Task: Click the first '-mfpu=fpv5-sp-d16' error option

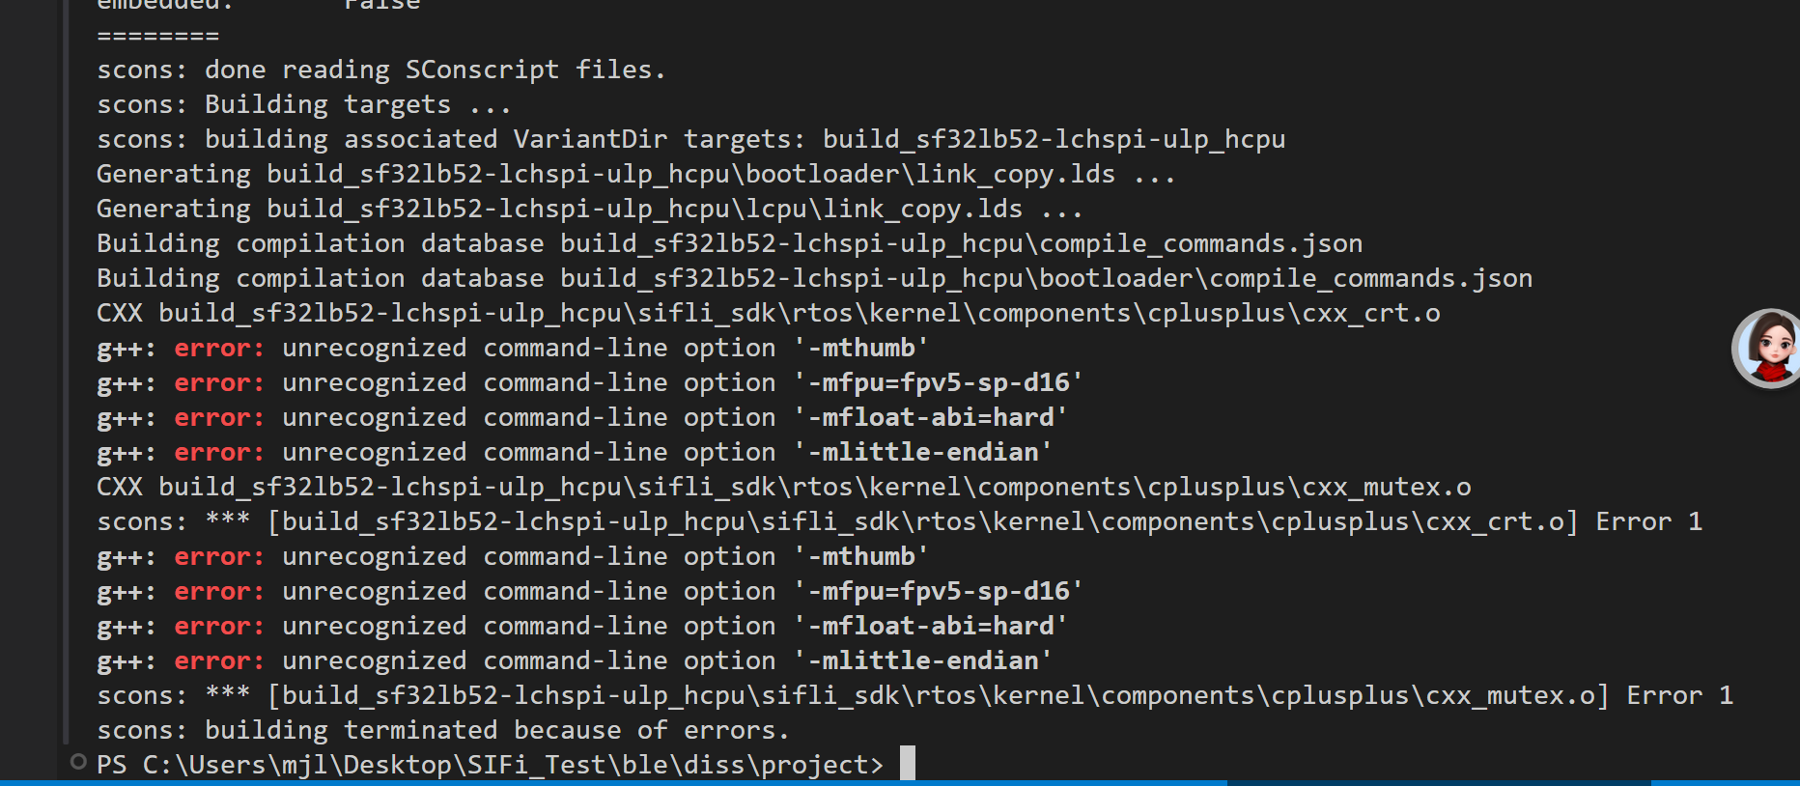Action: click(x=939, y=383)
